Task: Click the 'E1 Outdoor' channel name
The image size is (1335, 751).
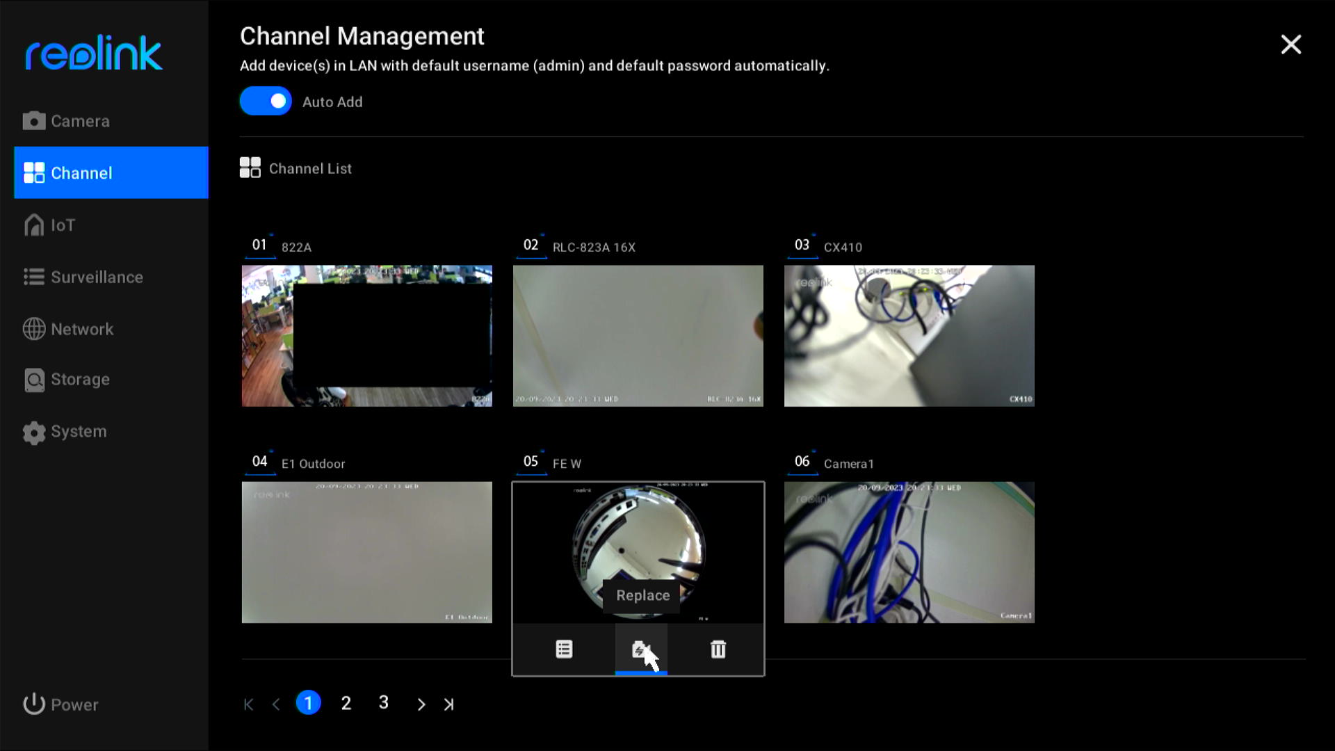Action: [314, 464]
